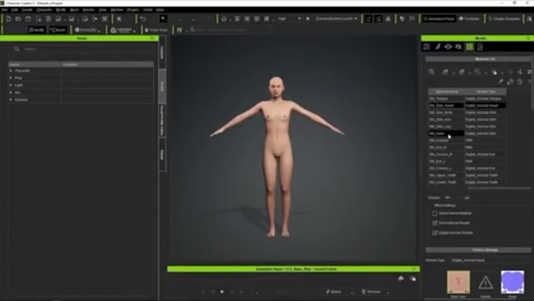Viewport: 534px width, 301px height.
Task: Open the Character menu
Action: (x=44, y=10)
